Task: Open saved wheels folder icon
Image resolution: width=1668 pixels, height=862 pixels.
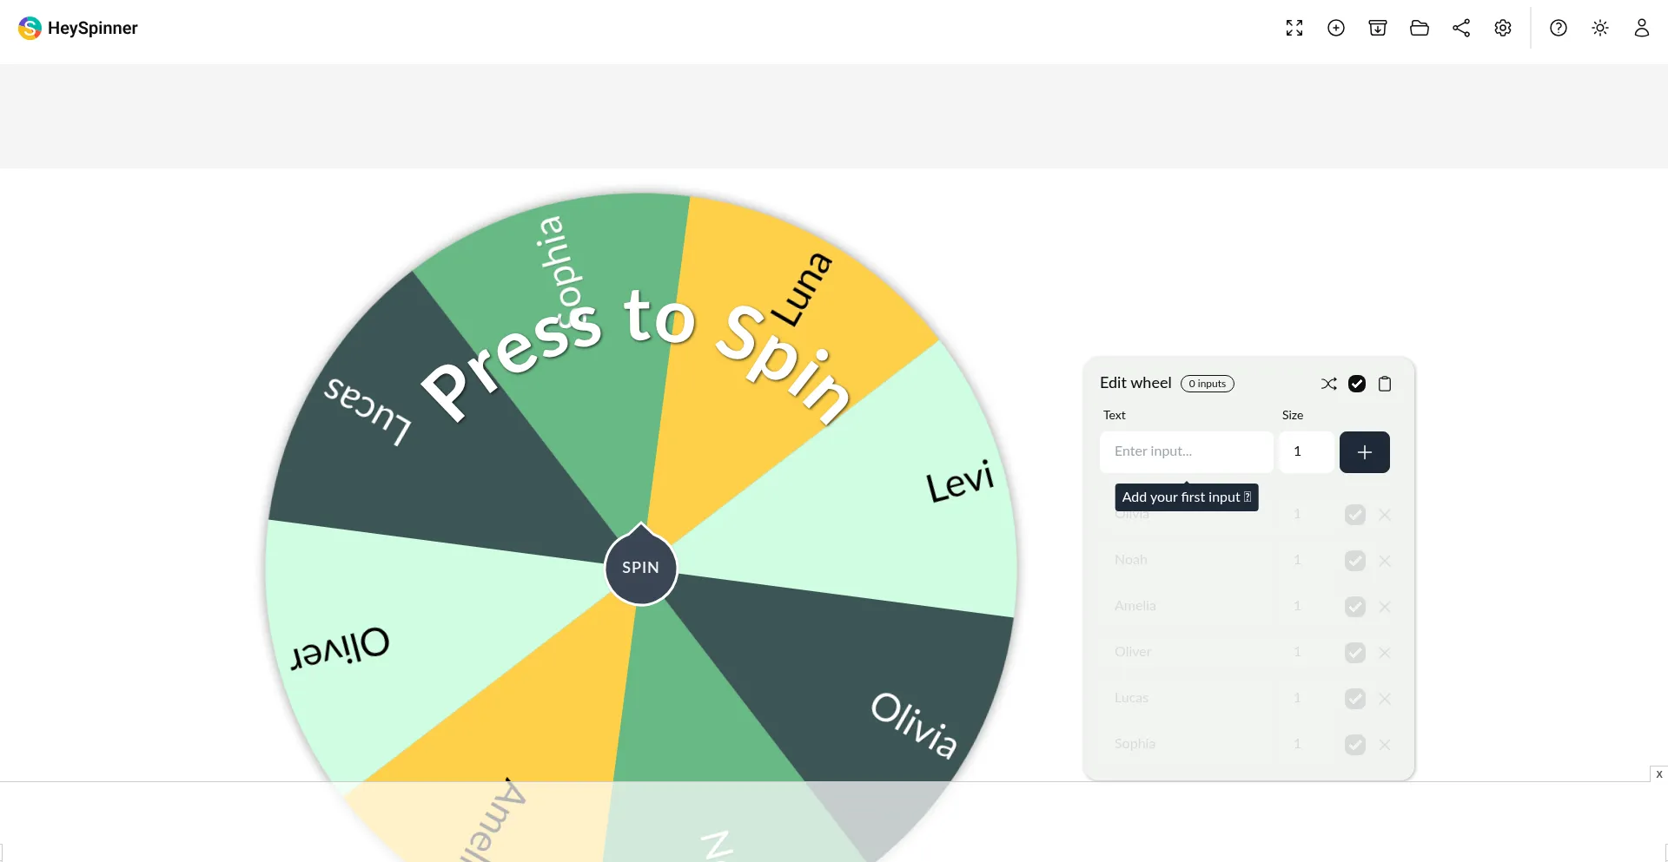Action: [1420, 28]
